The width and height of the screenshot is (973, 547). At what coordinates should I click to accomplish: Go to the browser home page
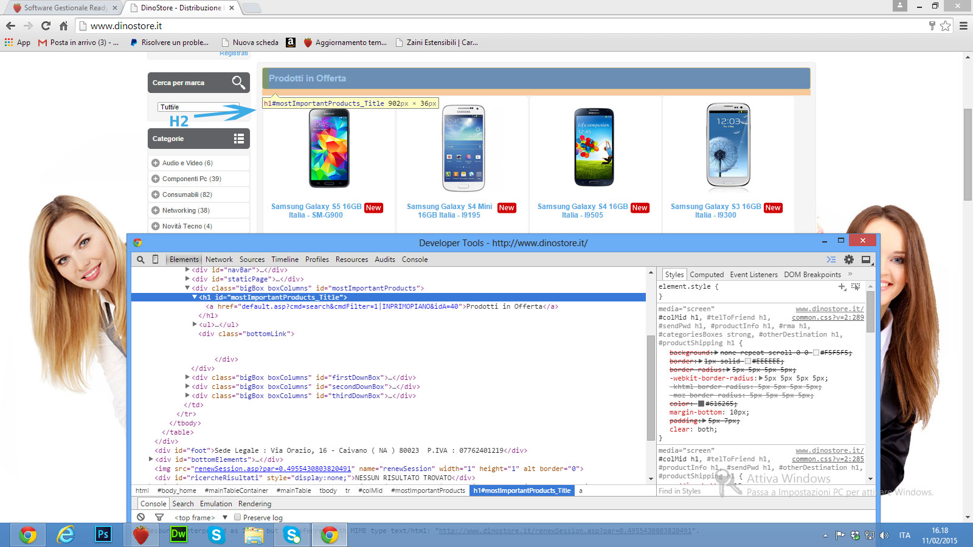click(x=63, y=26)
